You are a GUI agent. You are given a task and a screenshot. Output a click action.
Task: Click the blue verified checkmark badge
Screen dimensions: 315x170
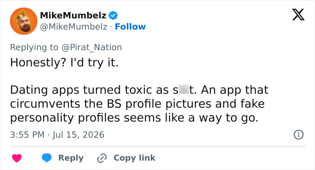click(113, 15)
